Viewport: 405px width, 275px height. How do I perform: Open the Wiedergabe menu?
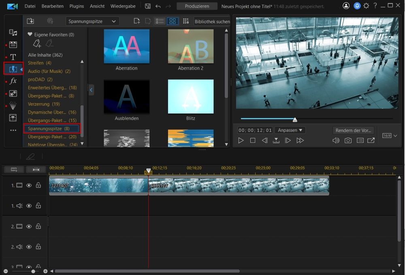[x=123, y=6]
